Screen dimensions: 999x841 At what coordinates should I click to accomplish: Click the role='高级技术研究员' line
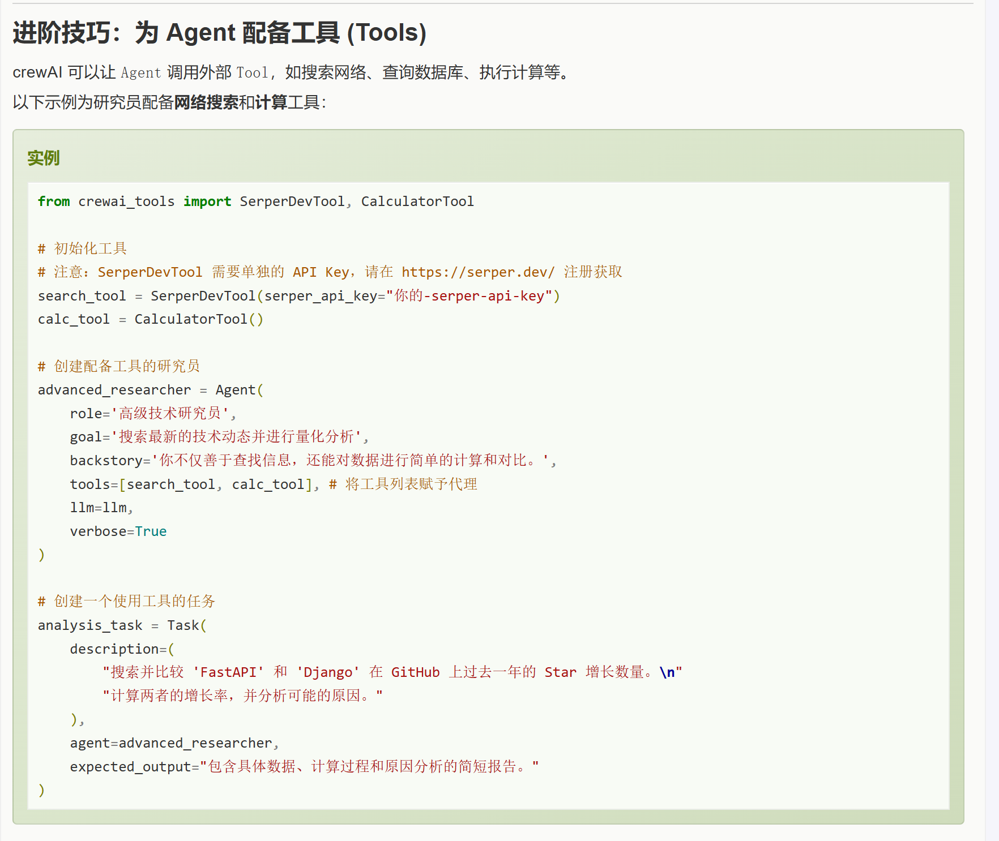point(153,414)
